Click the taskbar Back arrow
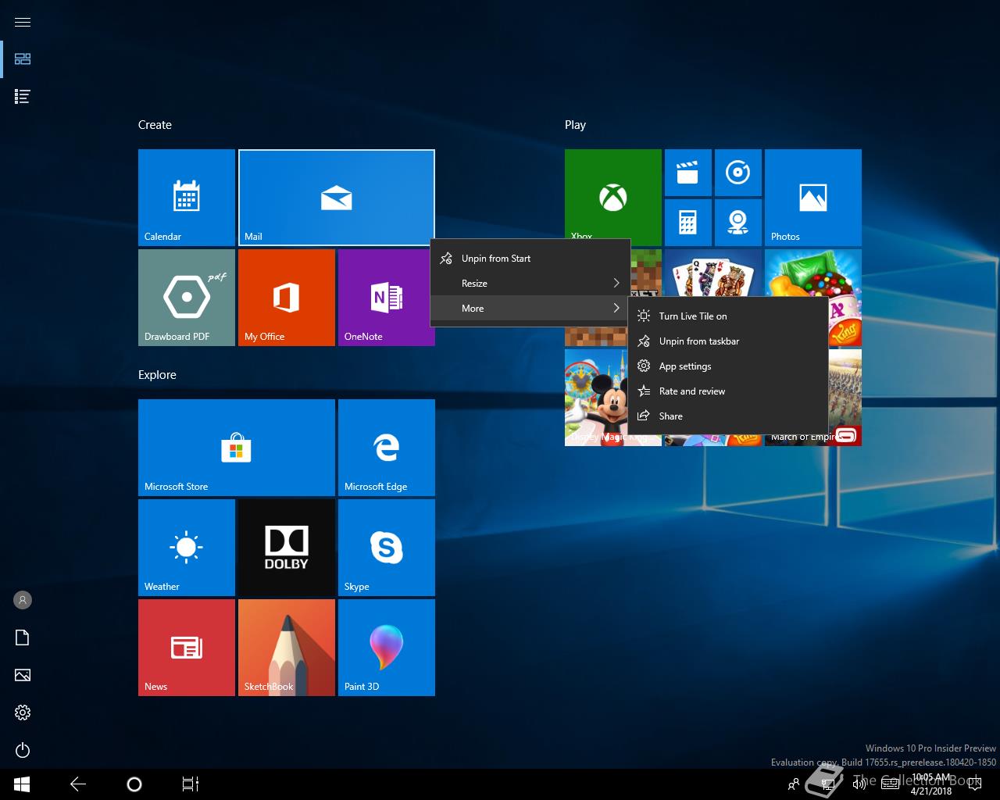This screenshot has width=1000, height=800. point(78,784)
